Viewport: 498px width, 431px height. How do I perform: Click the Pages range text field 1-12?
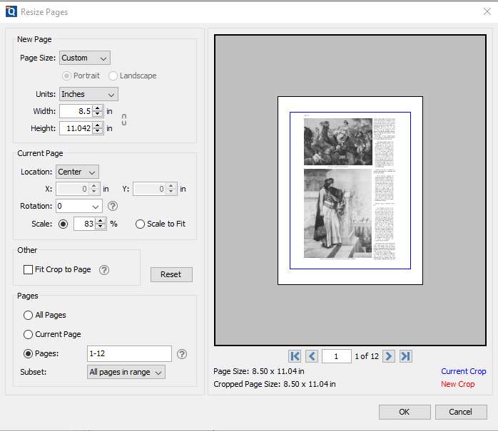(x=129, y=353)
